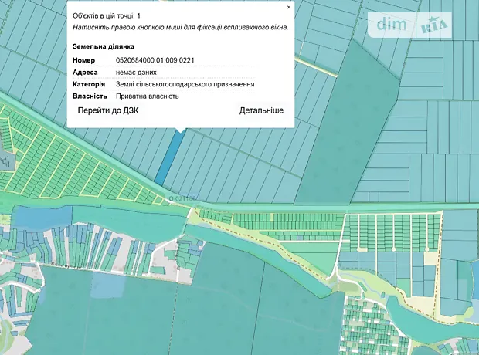Click the 'Земельна ділянка' heading
The image size is (479, 355).
[x=104, y=46]
